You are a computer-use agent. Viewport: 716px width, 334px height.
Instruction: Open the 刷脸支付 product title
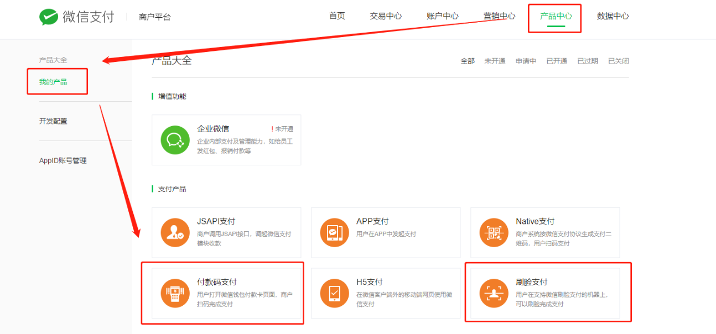pyautogui.click(x=531, y=282)
